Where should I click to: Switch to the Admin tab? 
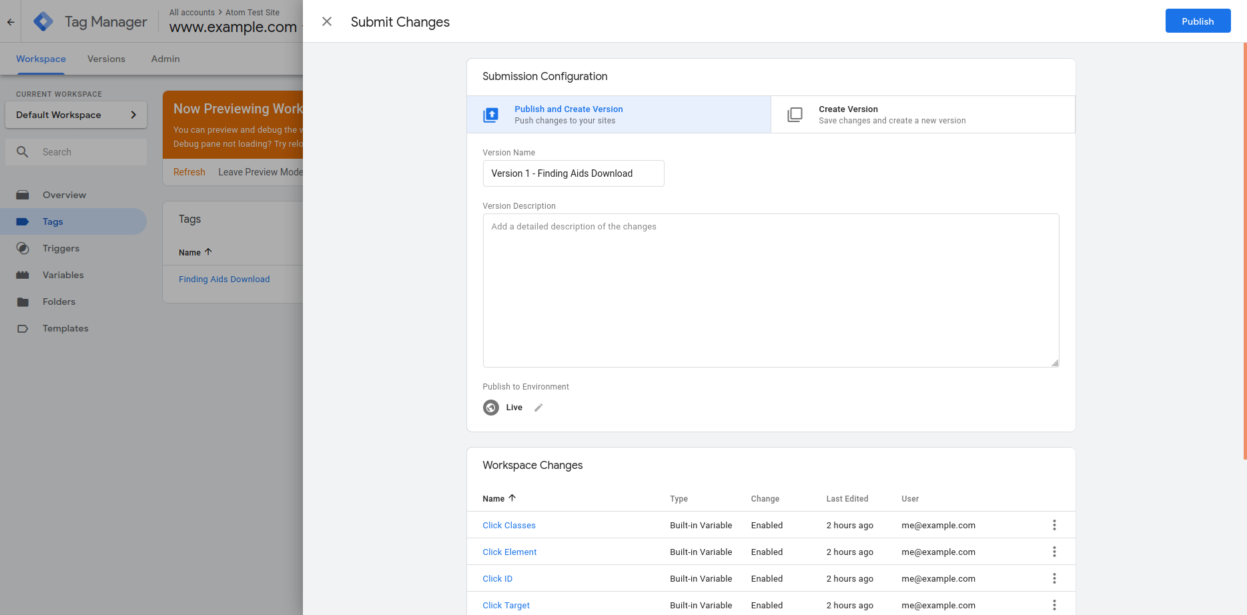[x=165, y=59]
